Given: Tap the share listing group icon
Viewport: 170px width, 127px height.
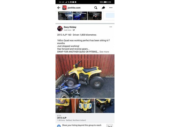Looking at the screenshot, I should [59, 126].
